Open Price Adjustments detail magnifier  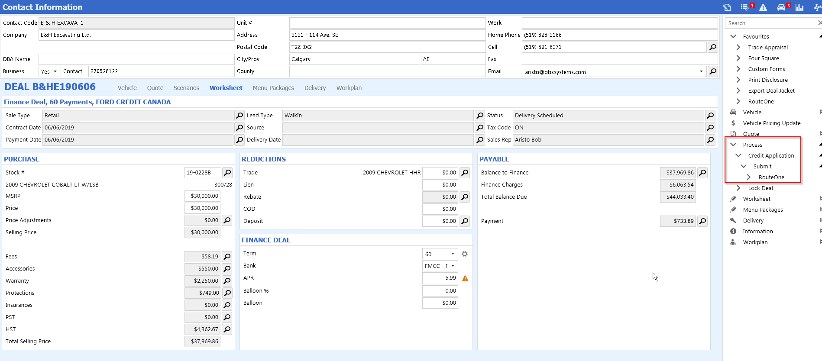click(227, 220)
